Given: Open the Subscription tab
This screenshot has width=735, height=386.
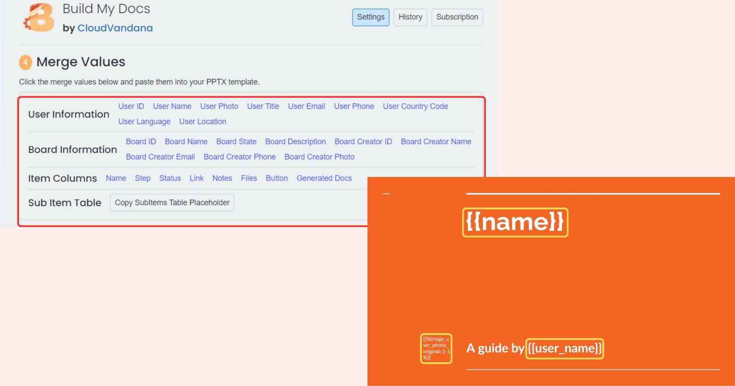Looking at the screenshot, I should coord(457,17).
